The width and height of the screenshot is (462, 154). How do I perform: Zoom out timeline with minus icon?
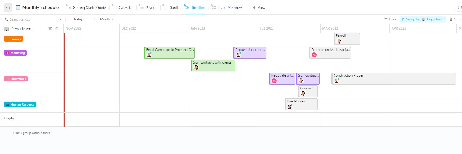pos(87,19)
